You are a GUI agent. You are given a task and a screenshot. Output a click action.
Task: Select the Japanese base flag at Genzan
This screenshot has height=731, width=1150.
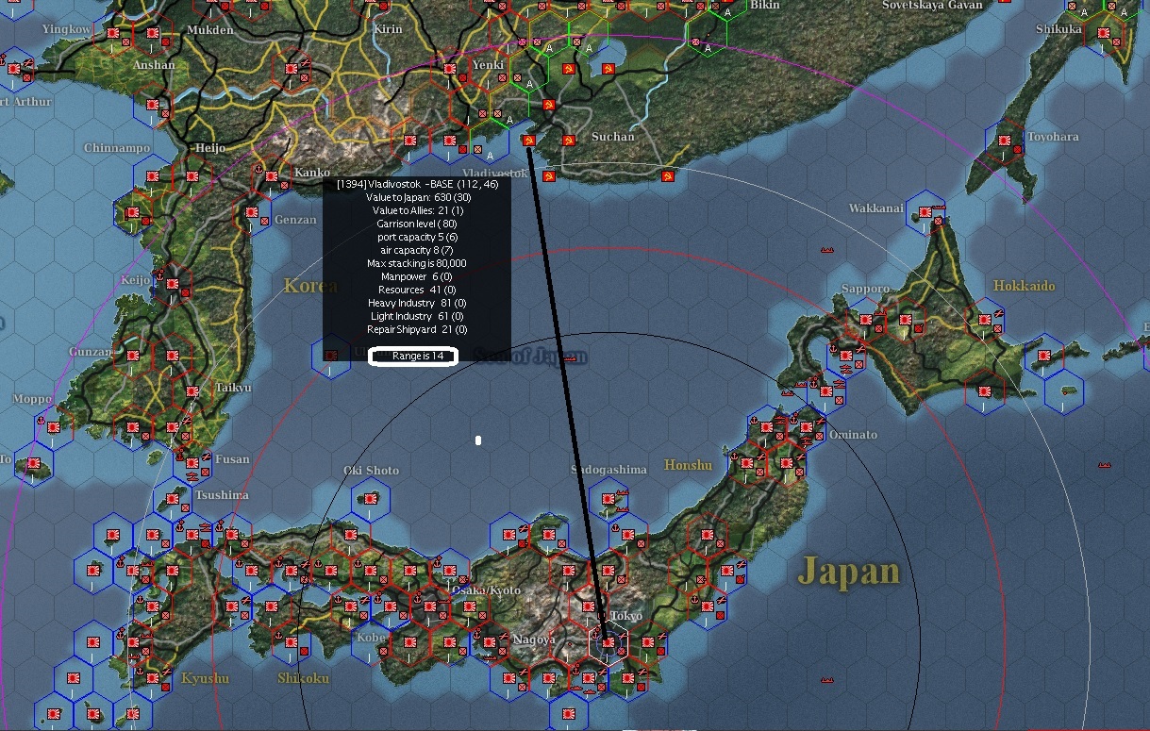click(252, 213)
